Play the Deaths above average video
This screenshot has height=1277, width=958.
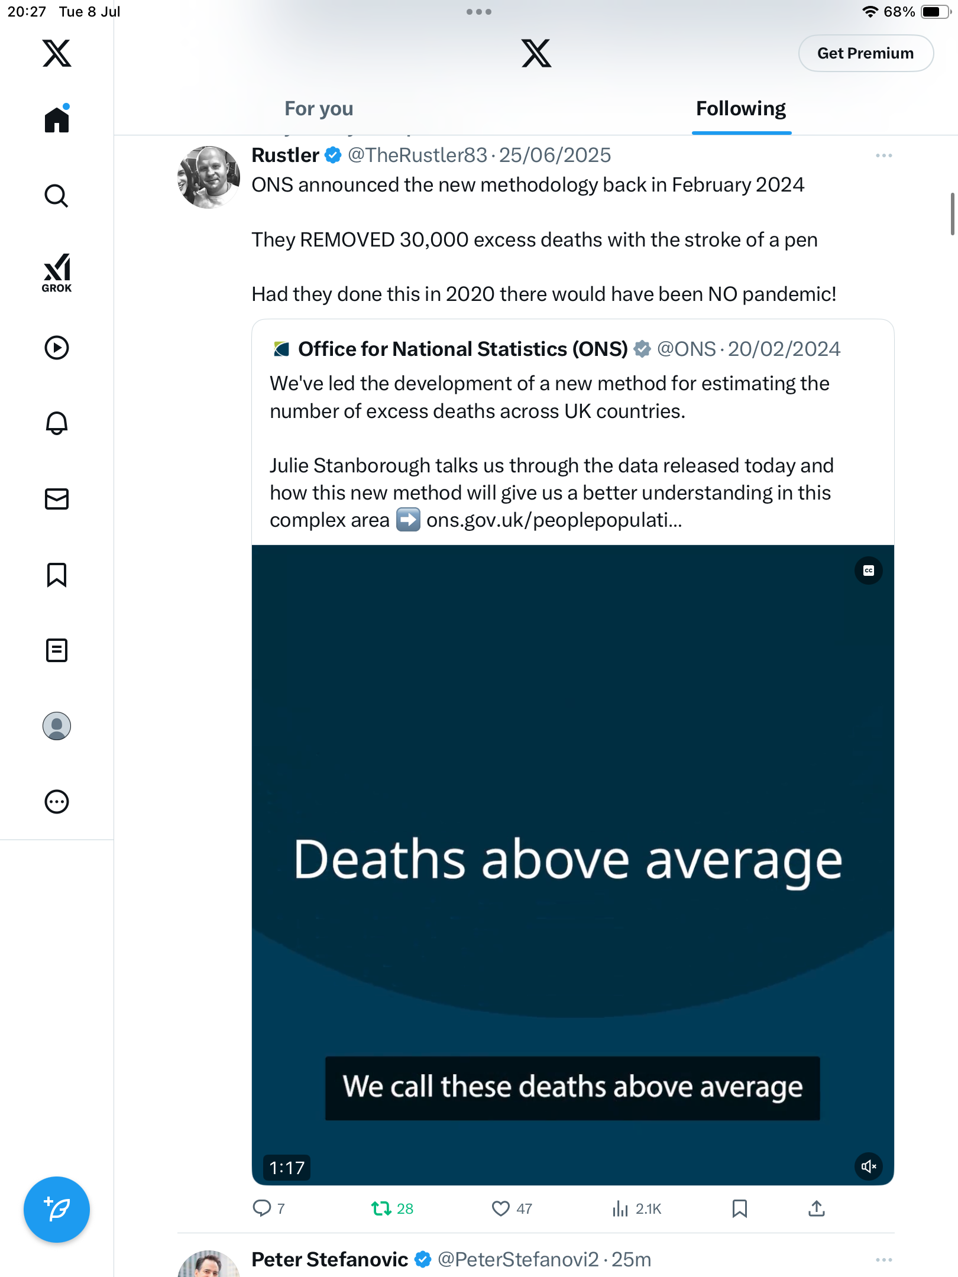point(573,865)
